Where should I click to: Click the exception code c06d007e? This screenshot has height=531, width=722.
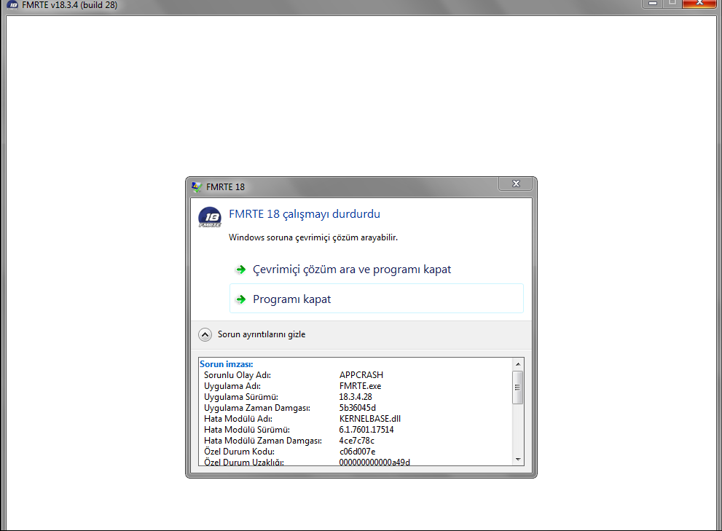(357, 452)
